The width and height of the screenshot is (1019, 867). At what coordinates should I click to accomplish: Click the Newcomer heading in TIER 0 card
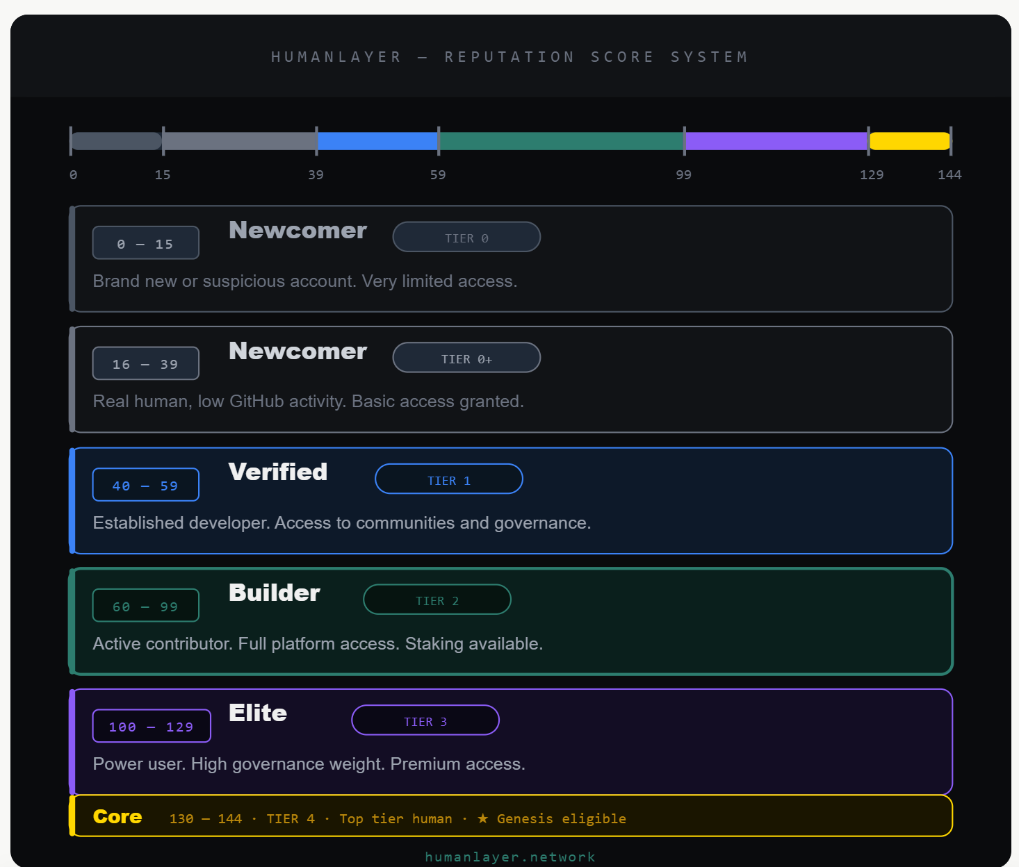pyautogui.click(x=297, y=231)
